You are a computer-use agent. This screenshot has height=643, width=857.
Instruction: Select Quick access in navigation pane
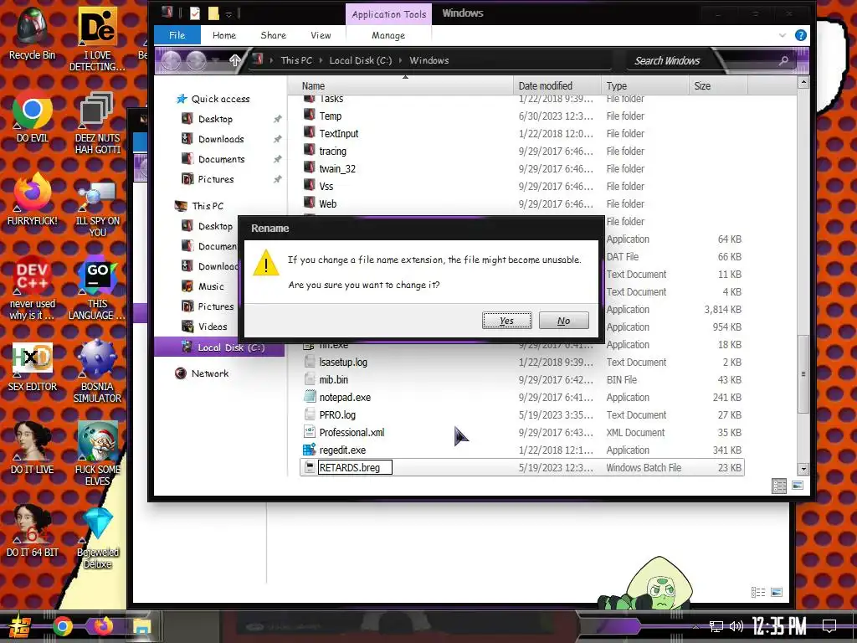[x=220, y=99]
